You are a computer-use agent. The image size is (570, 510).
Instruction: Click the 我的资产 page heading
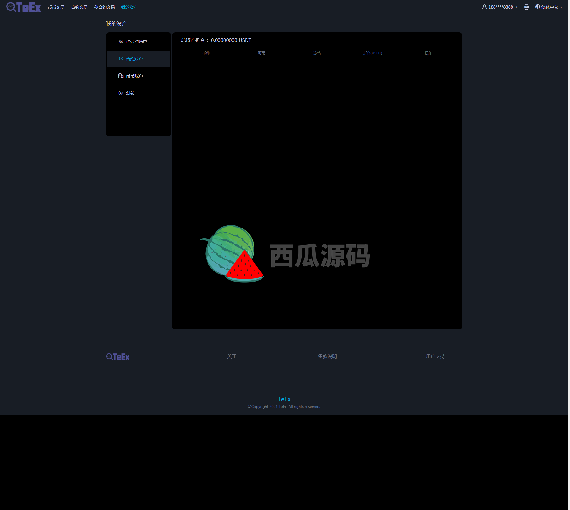pyautogui.click(x=117, y=23)
